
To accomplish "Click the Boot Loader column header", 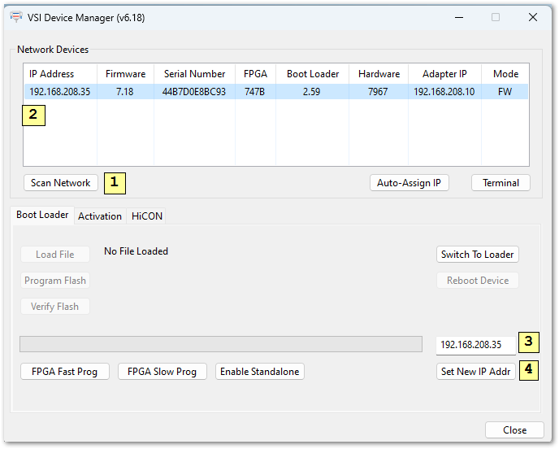I will (x=313, y=74).
